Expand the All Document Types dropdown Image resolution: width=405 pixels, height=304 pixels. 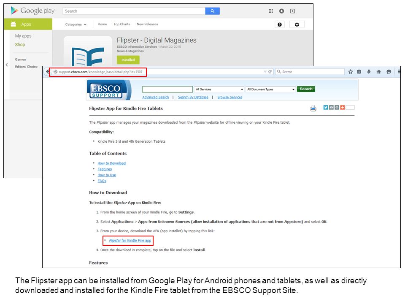point(271,89)
